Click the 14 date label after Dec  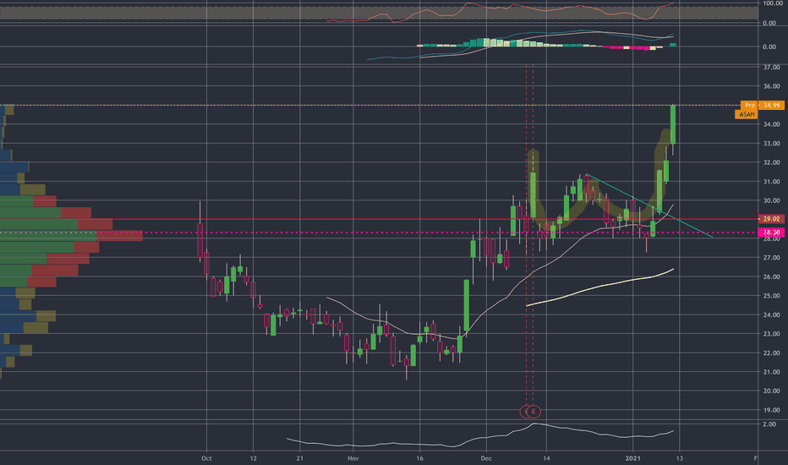[546, 458]
